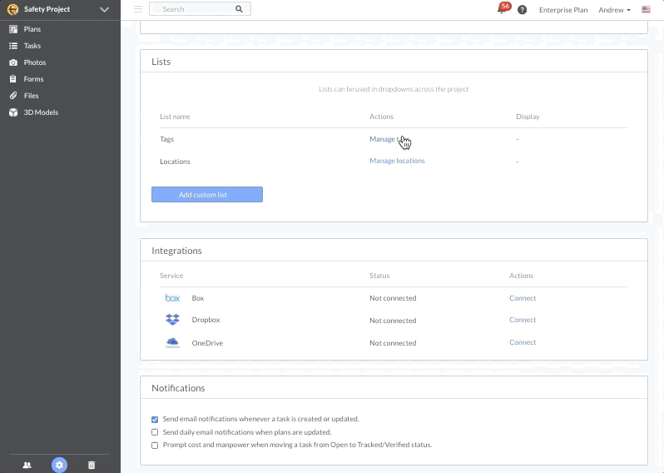Viewport: 664px width, 473px height.
Task: Open the project settings gear icon
Action: [x=59, y=465]
